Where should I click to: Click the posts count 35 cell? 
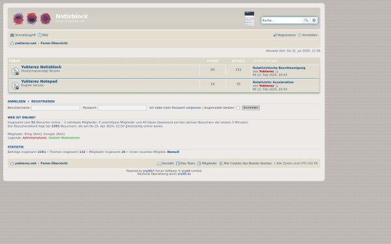[238, 84]
